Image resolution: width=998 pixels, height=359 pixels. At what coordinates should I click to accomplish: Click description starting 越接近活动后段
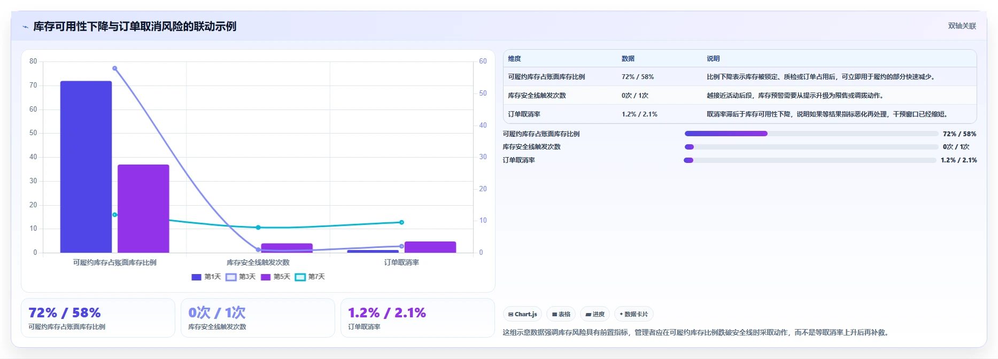click(796, 96)
